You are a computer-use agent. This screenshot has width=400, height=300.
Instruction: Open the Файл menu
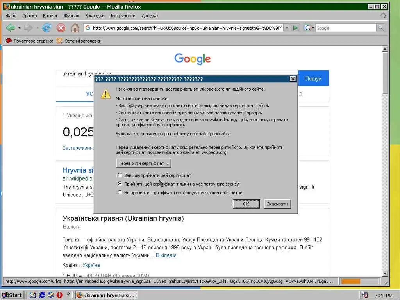11,16
